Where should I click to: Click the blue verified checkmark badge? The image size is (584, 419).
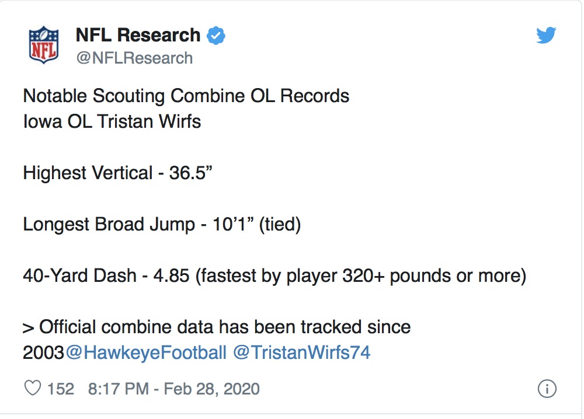click(216, 36)
